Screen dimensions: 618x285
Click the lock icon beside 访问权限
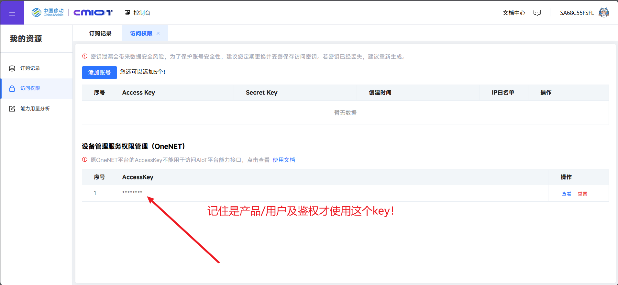pyautogui.click(x=12, y=88)
